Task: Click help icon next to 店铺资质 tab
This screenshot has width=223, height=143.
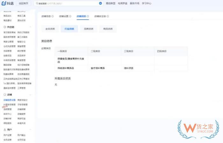Action: tap(88, 16)
